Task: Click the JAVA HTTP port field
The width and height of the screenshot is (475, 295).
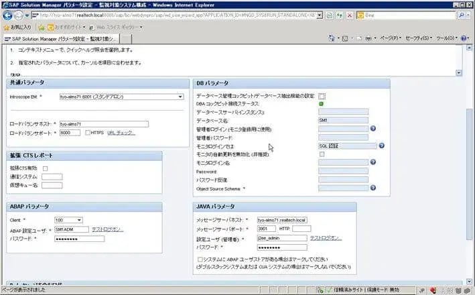Action: click(x=301, y=229)
